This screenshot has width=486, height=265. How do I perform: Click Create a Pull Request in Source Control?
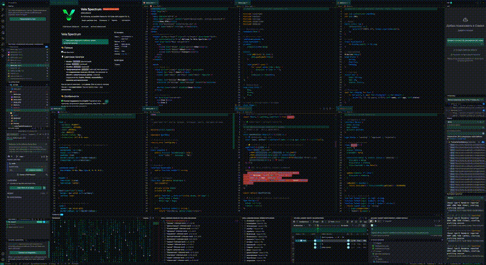point(26,174)
